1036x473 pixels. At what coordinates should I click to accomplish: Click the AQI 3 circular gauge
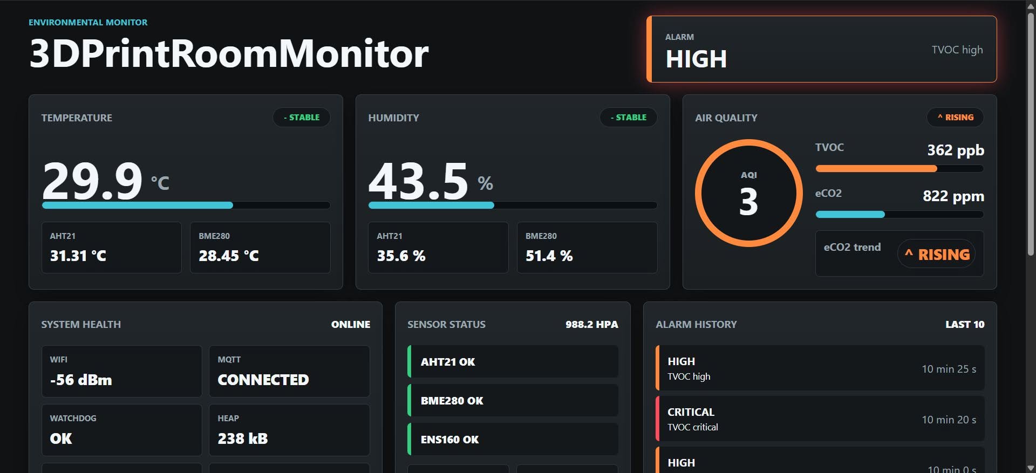748,193
